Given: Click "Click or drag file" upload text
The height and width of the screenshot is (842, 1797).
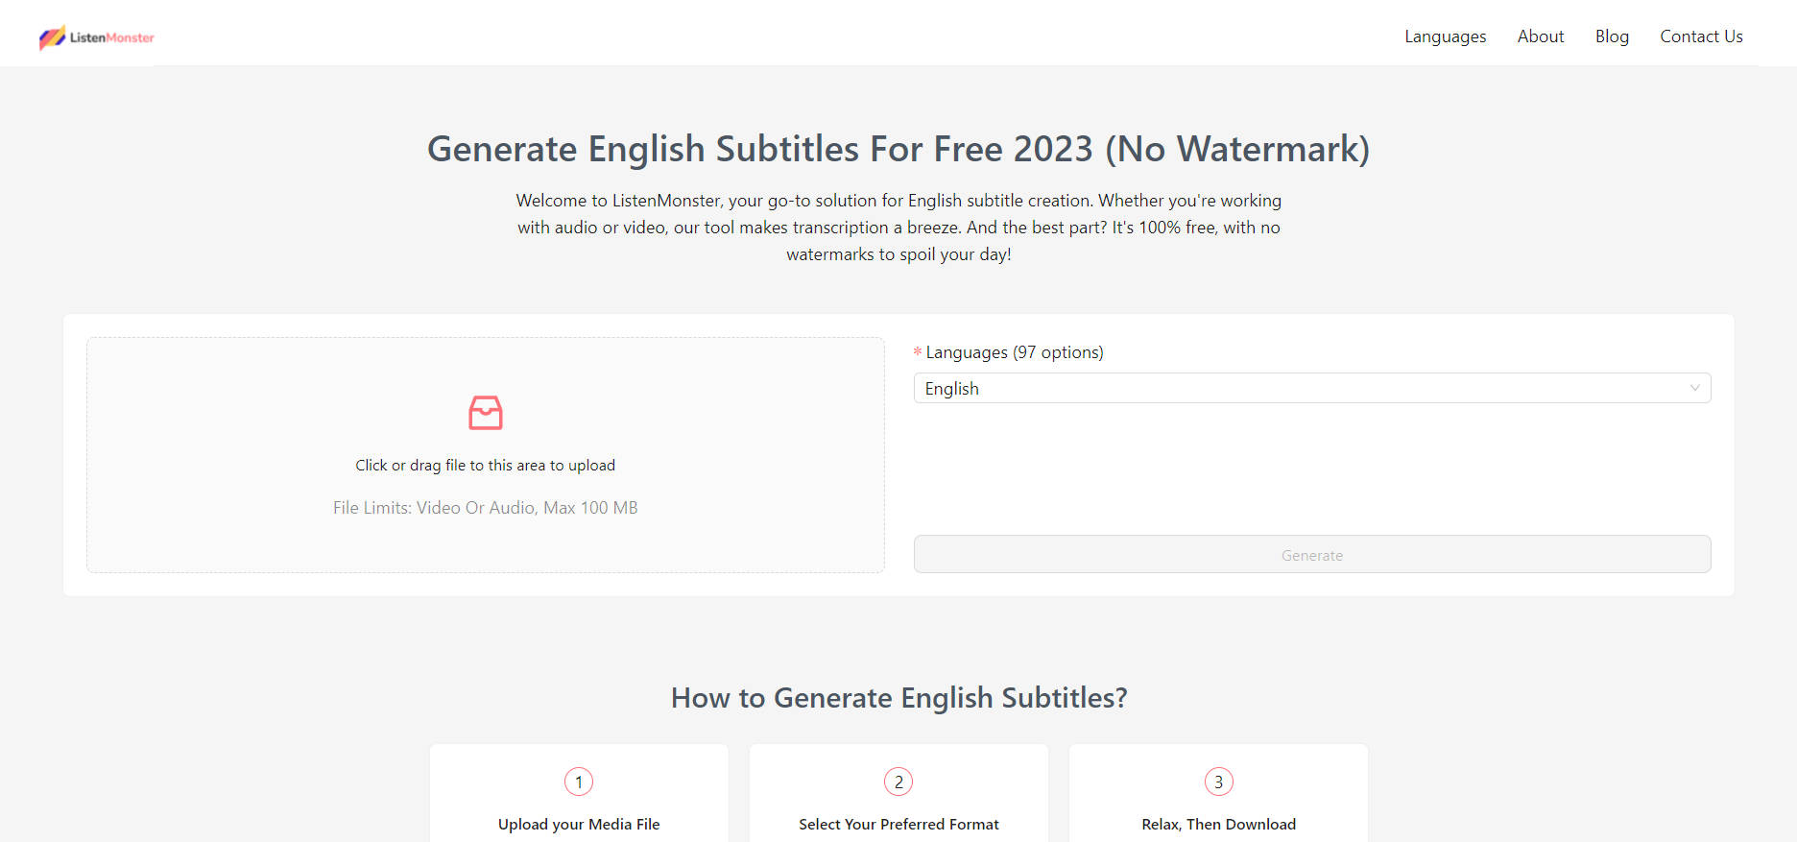Looking at the screenshot, I should (x=485, y=466).
